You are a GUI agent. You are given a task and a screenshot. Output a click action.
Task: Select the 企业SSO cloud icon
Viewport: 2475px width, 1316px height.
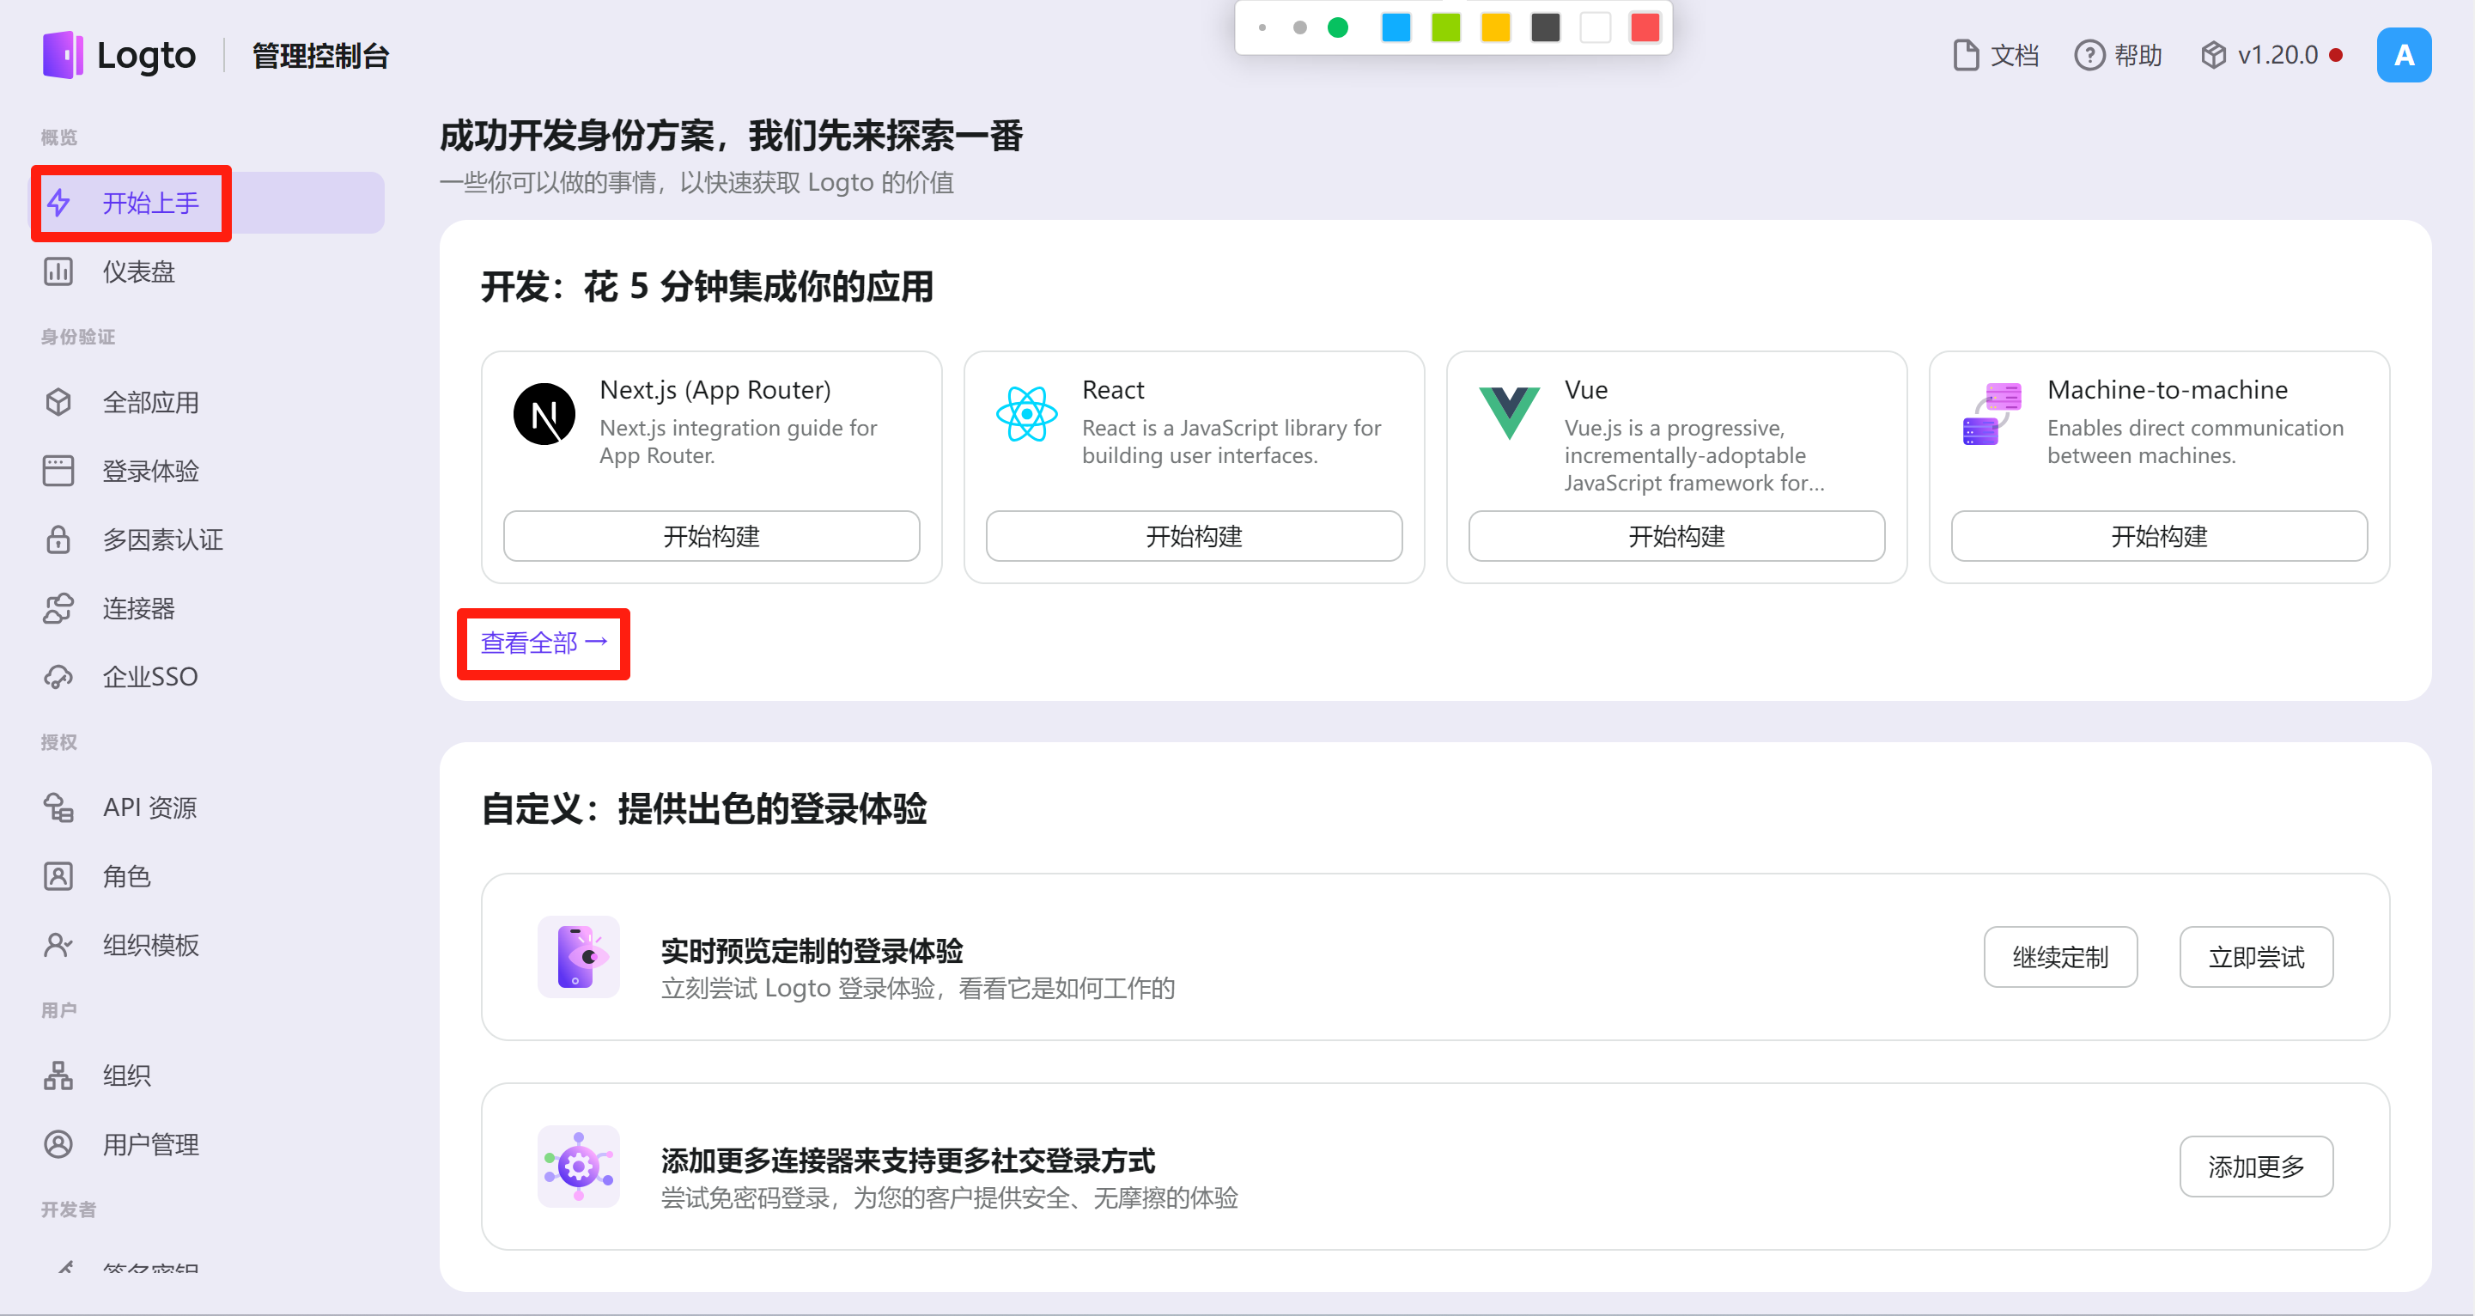[x=58, y=677]
